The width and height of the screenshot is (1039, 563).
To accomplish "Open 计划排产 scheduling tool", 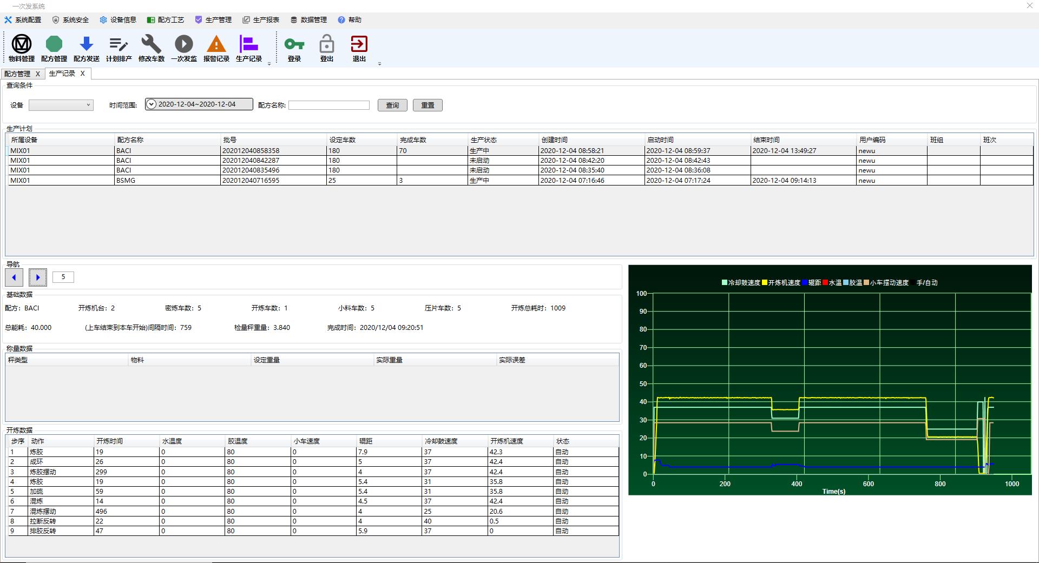I will tap(119, 48).
